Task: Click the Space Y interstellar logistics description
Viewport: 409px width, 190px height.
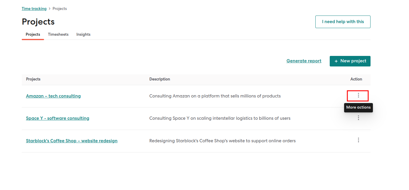Action: (x=220, y=118)
